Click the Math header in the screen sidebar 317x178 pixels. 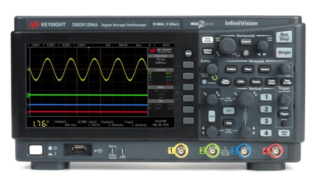[x=161, y=87]
